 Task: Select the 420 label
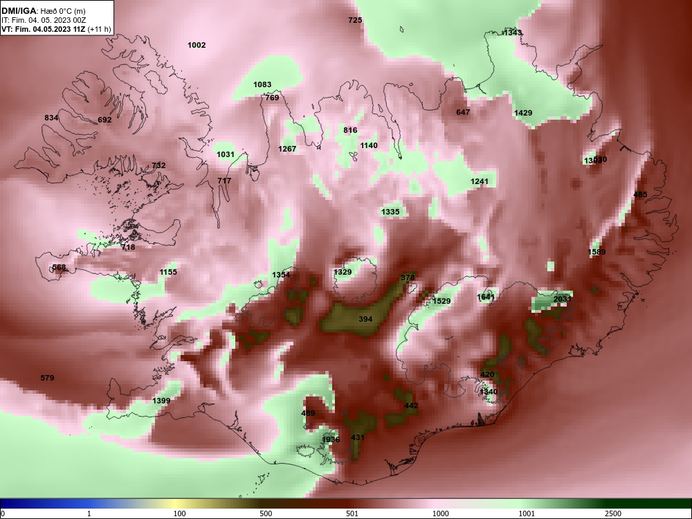pos(487,374)
